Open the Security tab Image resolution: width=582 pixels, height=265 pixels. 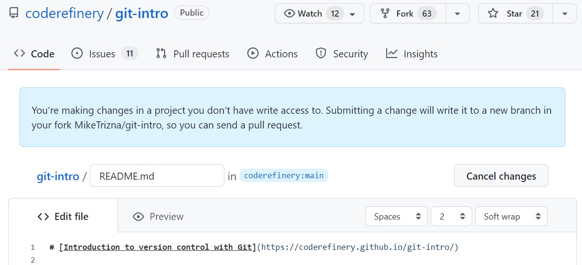[x=342, y=54]
